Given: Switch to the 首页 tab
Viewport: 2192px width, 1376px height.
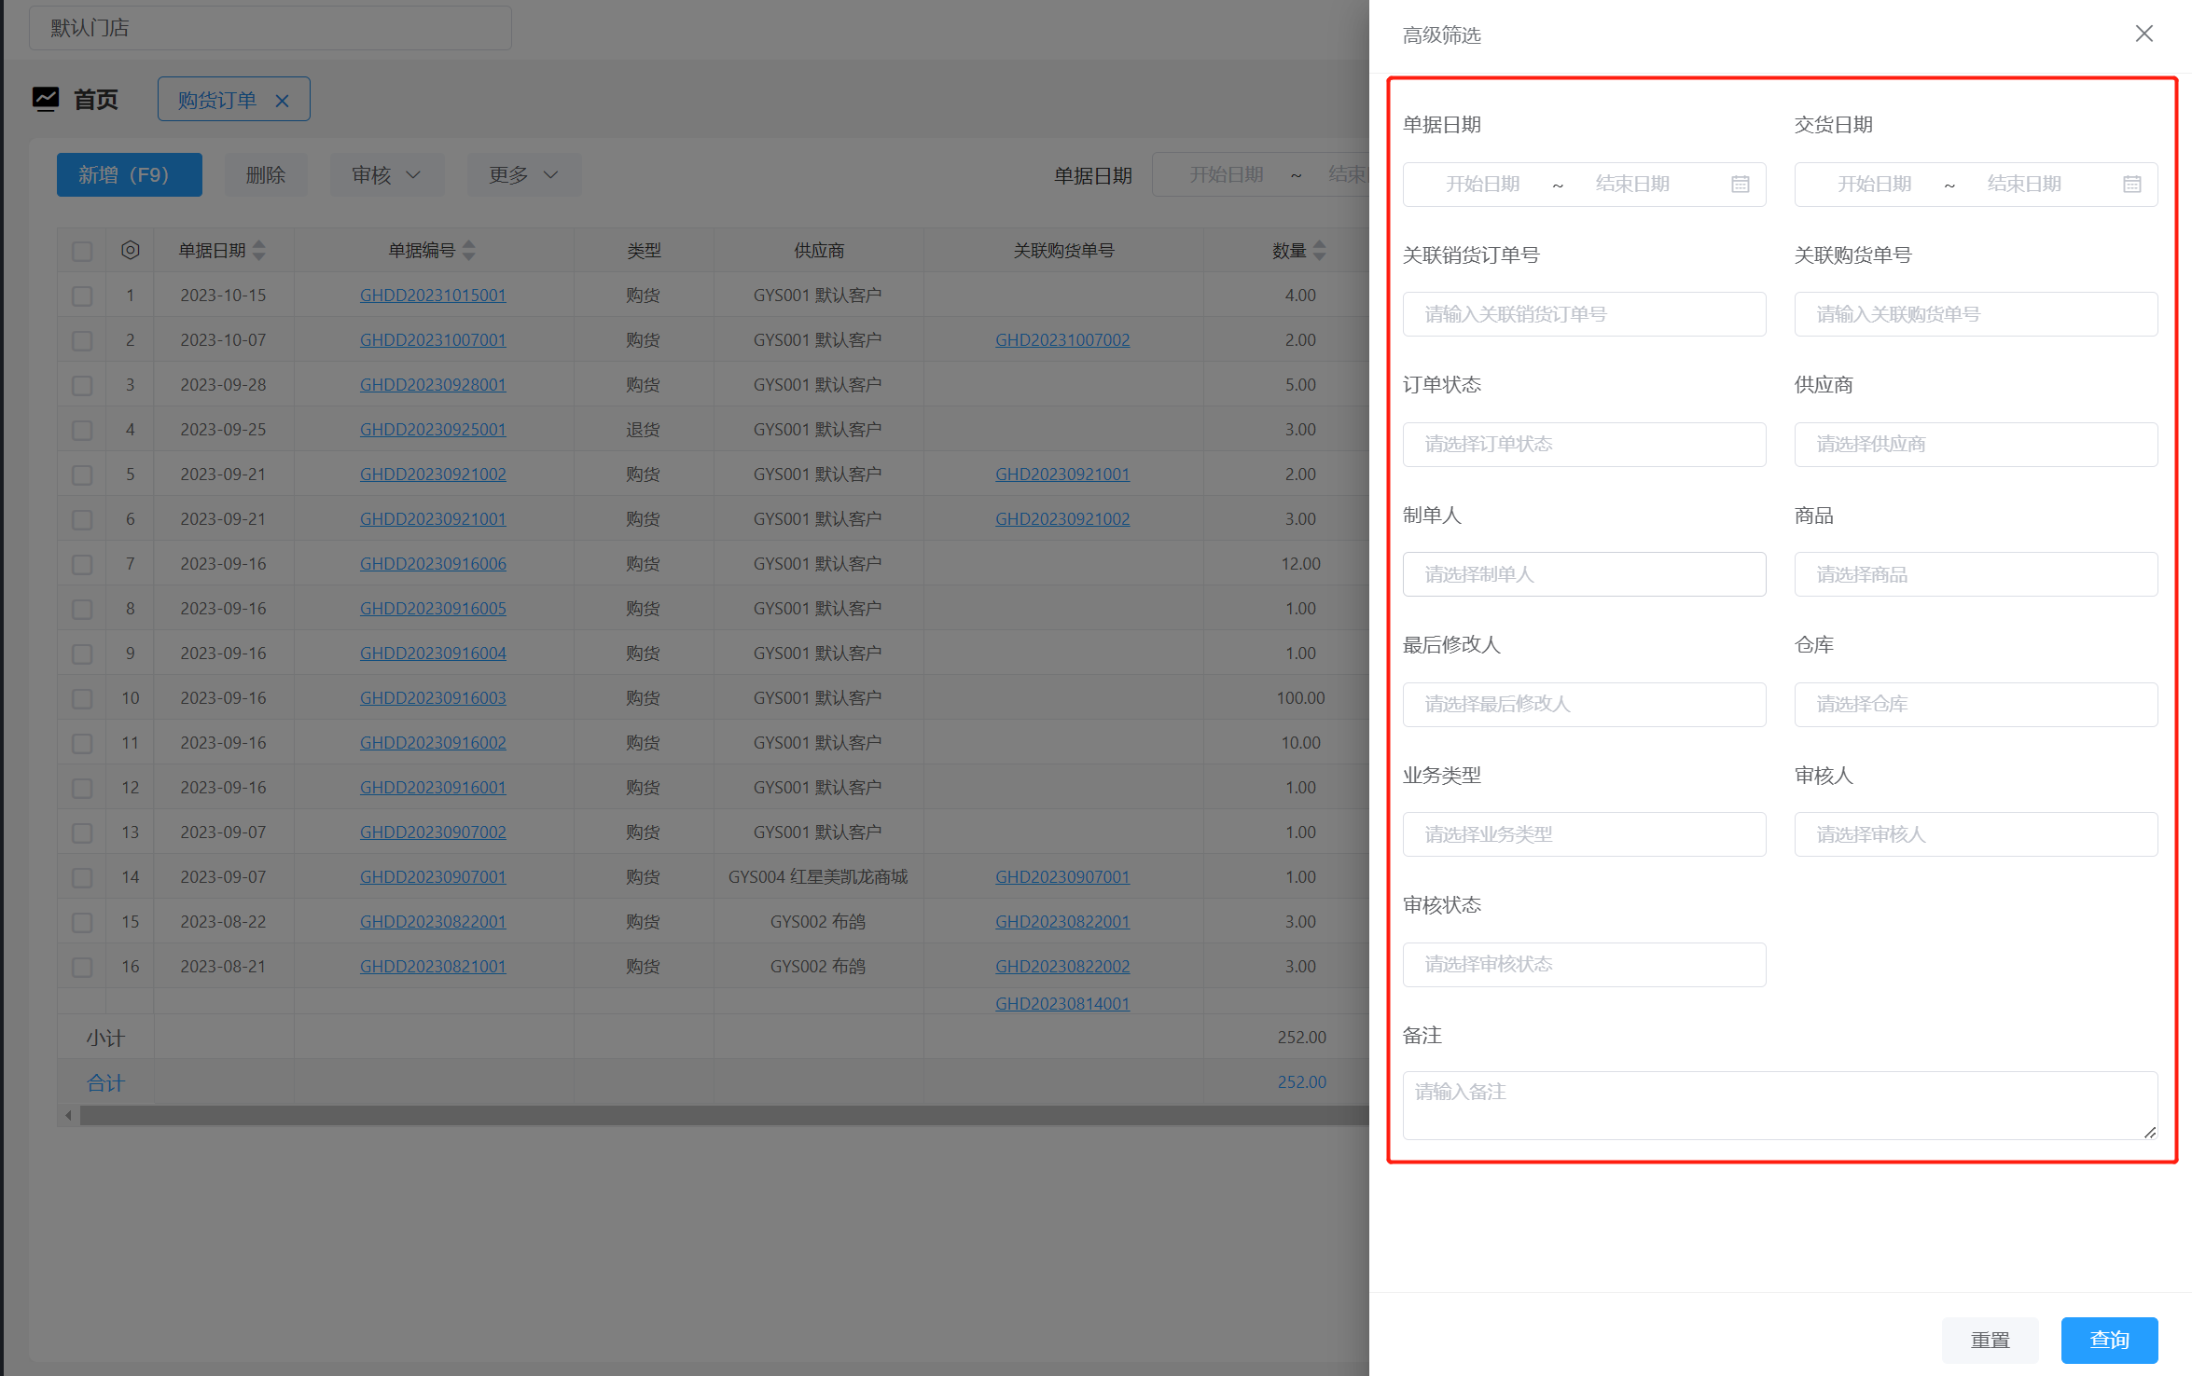Looking at the screenshot, I should (95, 100).
